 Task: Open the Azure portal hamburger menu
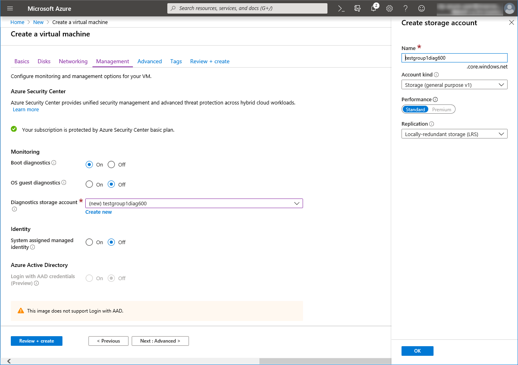coord(10,8)
